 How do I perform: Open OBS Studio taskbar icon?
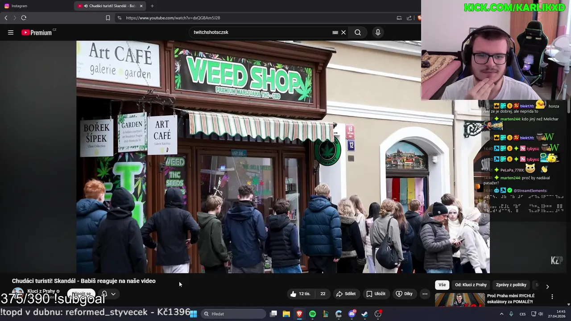(378, 314)
